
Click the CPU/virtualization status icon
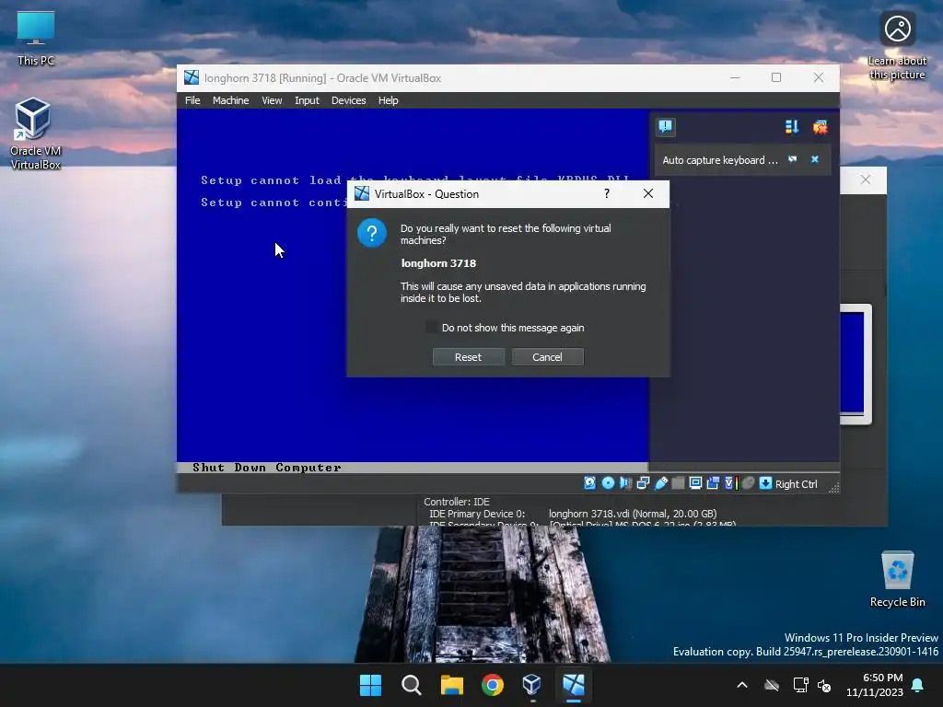pos(730,483)
